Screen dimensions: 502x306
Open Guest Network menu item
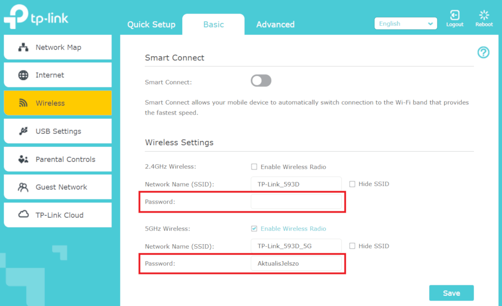click(x=58, y=187)
